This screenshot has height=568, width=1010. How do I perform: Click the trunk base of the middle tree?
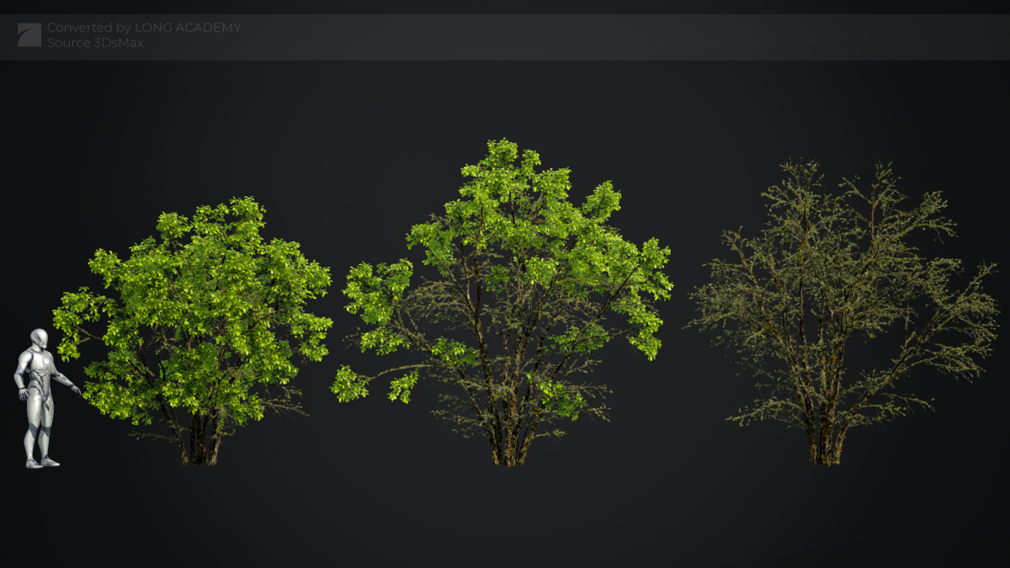coord(509,452)
